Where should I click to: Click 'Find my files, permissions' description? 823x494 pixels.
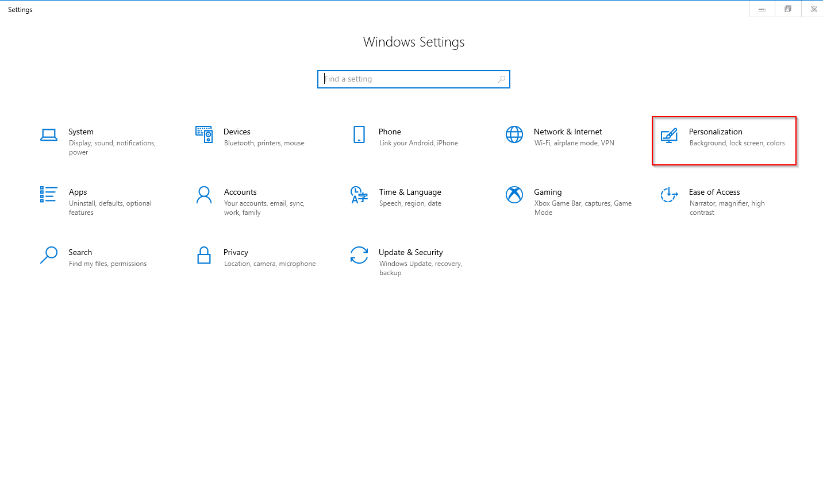click(107, 264)
